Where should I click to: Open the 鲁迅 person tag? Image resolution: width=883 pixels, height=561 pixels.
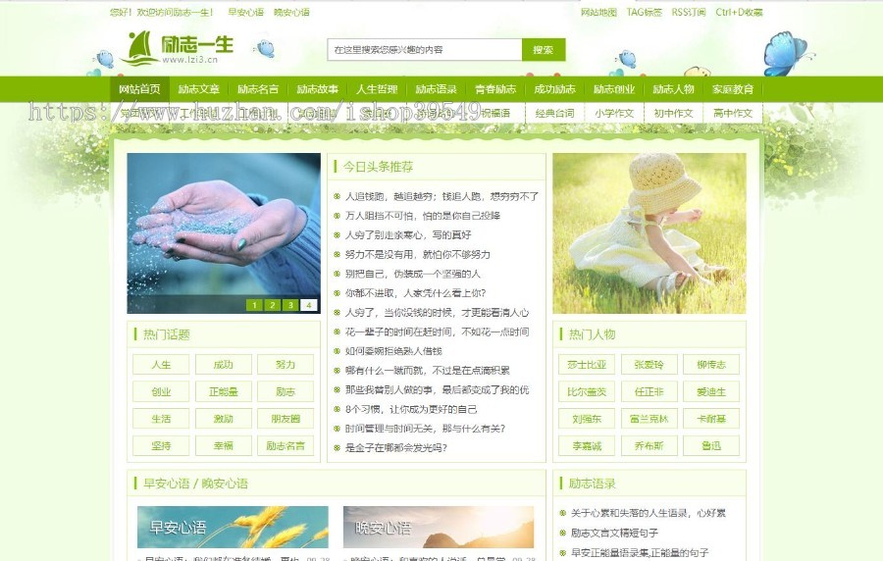(711, 445)
